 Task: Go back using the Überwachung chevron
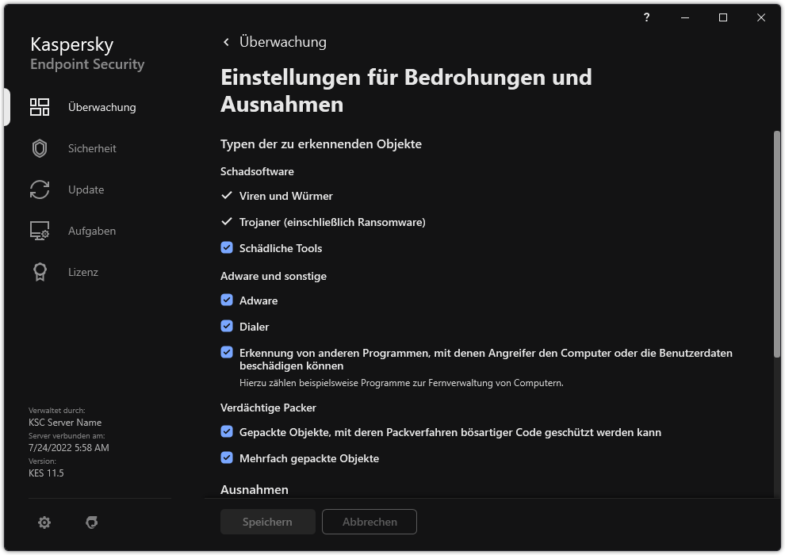(x=225, y=42)
